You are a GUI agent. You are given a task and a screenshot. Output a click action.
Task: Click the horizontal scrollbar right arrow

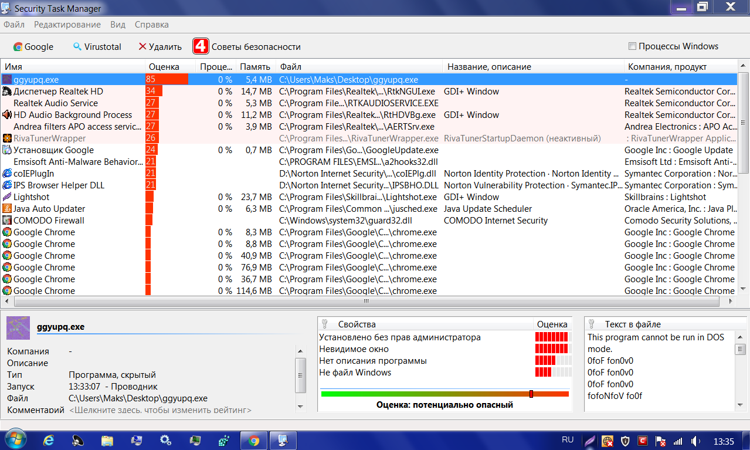731,301
